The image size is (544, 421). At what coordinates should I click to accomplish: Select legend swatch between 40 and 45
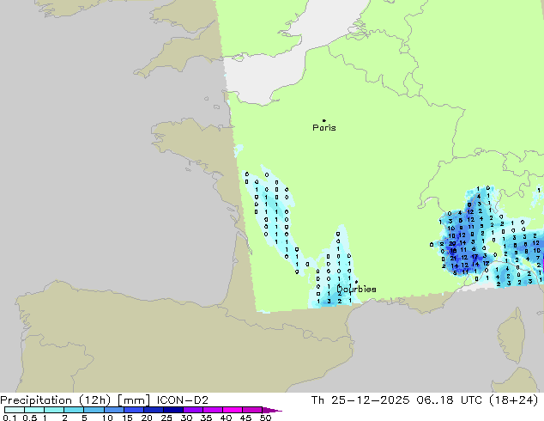[x=233, y=410]
